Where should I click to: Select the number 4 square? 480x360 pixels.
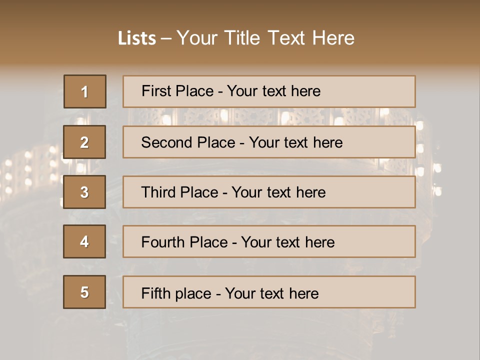(84, 241)
